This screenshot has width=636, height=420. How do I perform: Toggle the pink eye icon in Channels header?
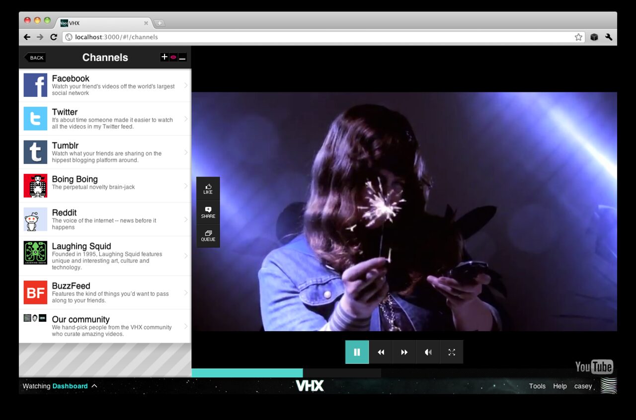pyautogui.click(x=173, y=57)
